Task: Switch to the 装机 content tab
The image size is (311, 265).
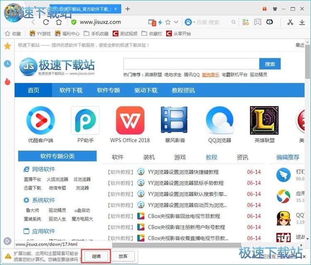Action: coord(149,157)
